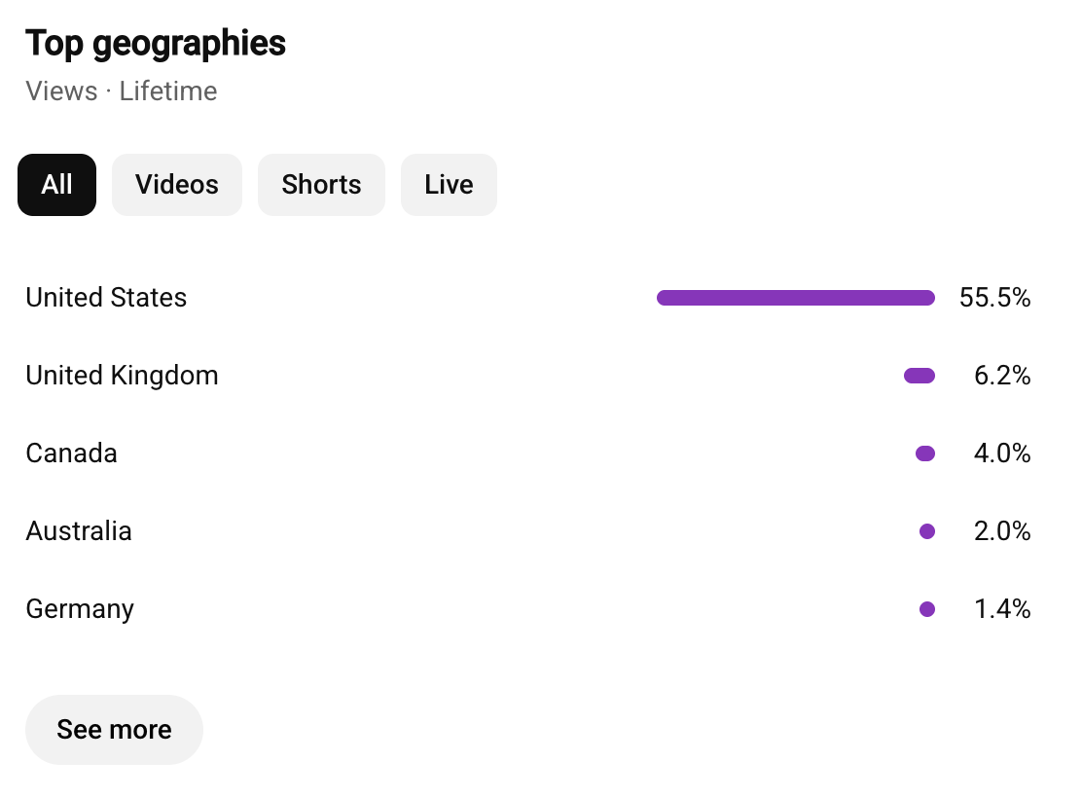The width and height of the screenshot is (1082, 798).
Task: Click the 6.2% value
Action: point(1002,376)
